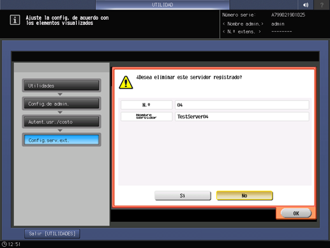Open the Utilidades menu level
330x248 pixels.
pyautogui.click(x=61, y=86)
